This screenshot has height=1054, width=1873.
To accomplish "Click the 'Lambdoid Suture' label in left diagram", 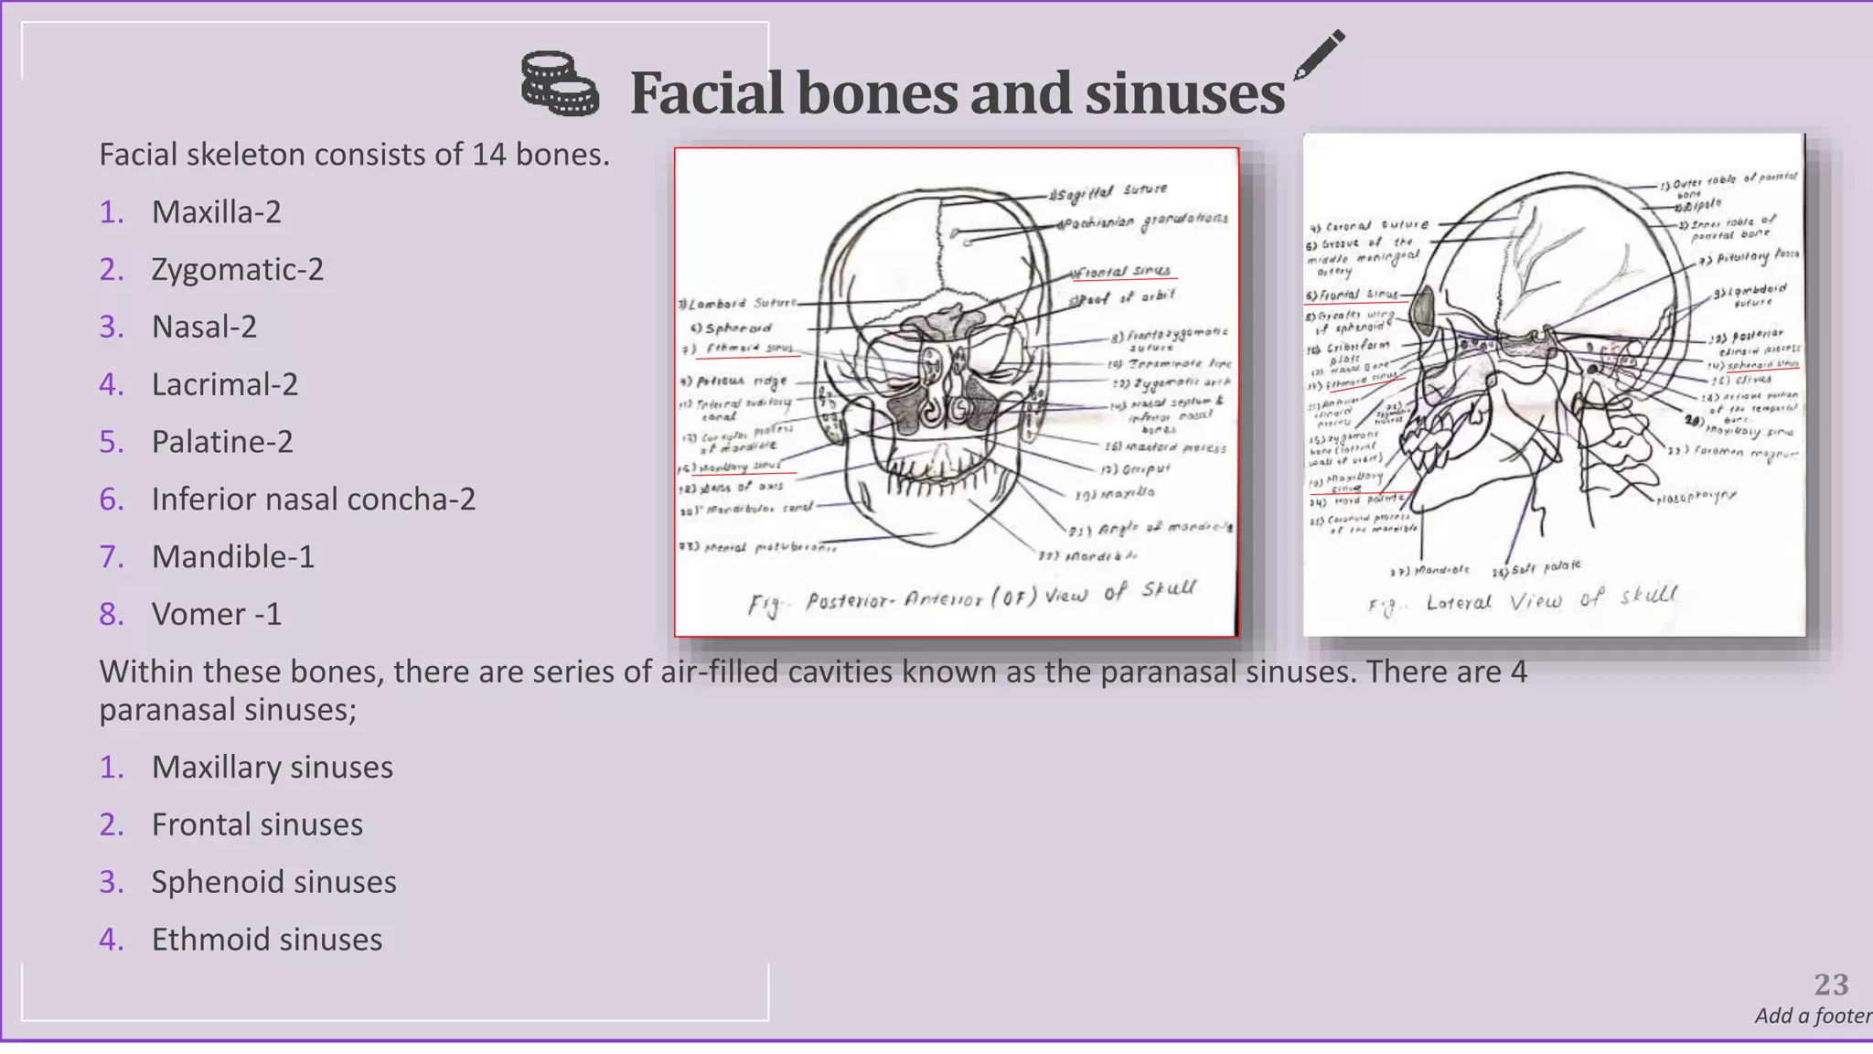I will 737,303.
